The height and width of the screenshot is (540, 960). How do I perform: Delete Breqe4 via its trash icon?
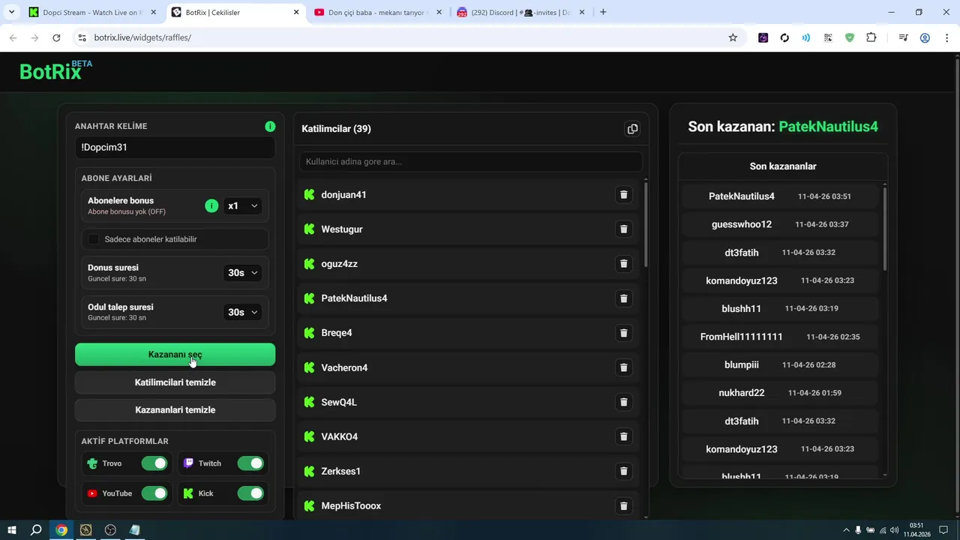(x=623, y=333)
